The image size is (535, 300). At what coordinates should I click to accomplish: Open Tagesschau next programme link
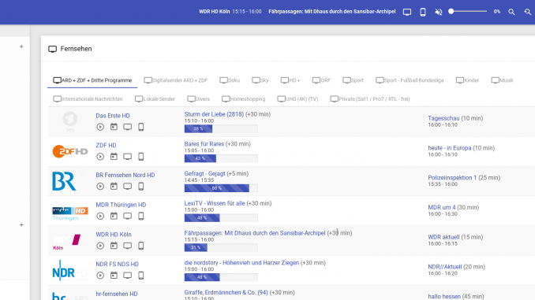click(443, 118)
